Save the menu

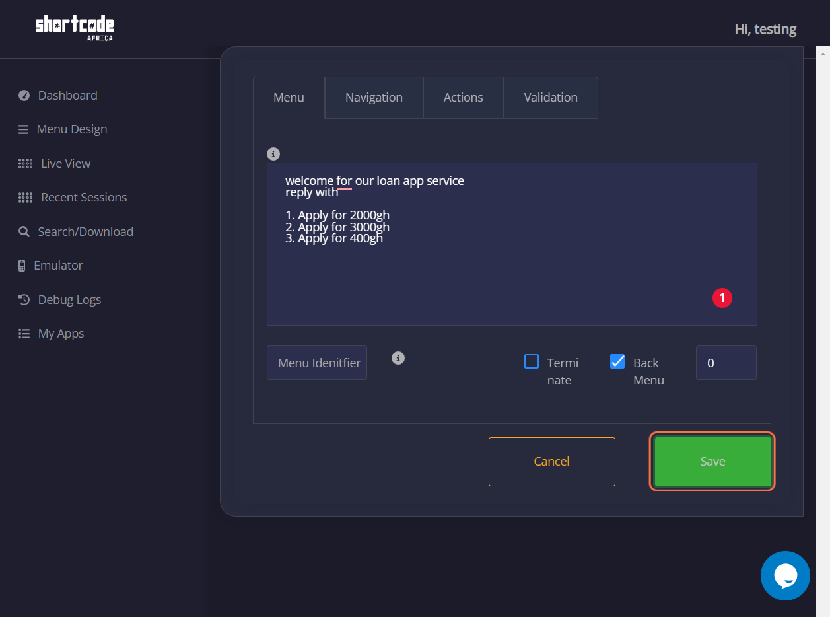pos(712,462)
